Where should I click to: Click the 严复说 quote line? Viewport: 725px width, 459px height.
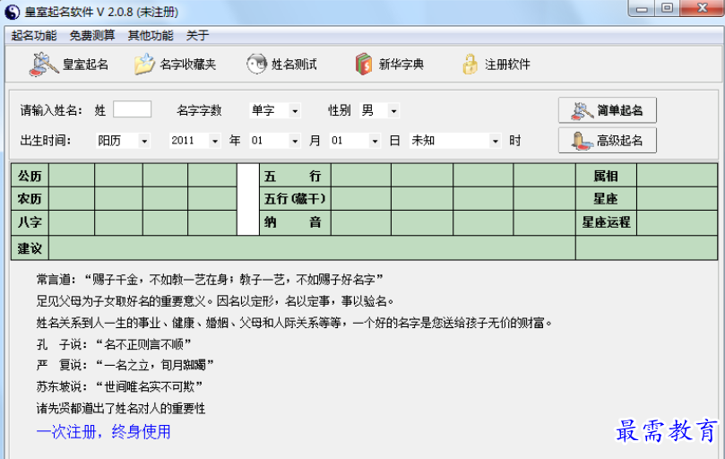(125, 366)
